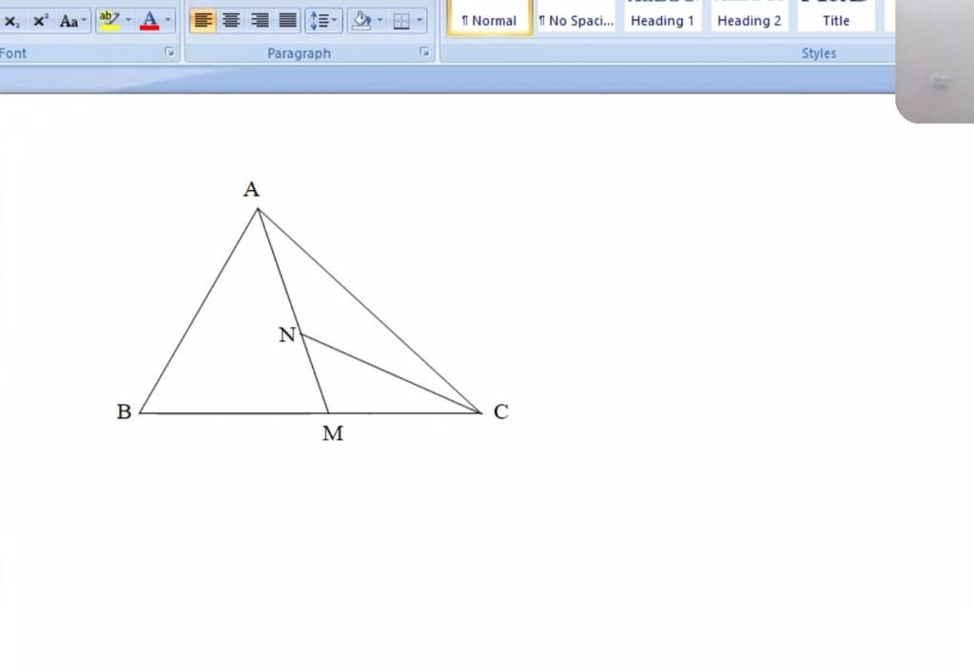Click vertex label C in the figure
The width and height of the screenshot is (974, 671).
(x=501, y=412)
